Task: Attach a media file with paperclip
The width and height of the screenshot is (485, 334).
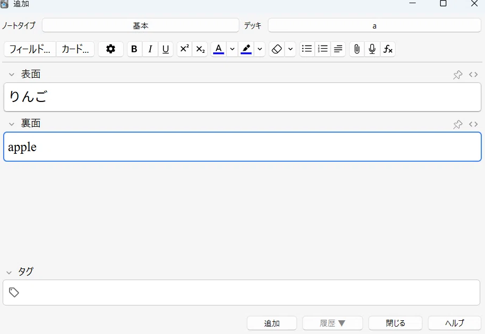Action: point(357,49)
